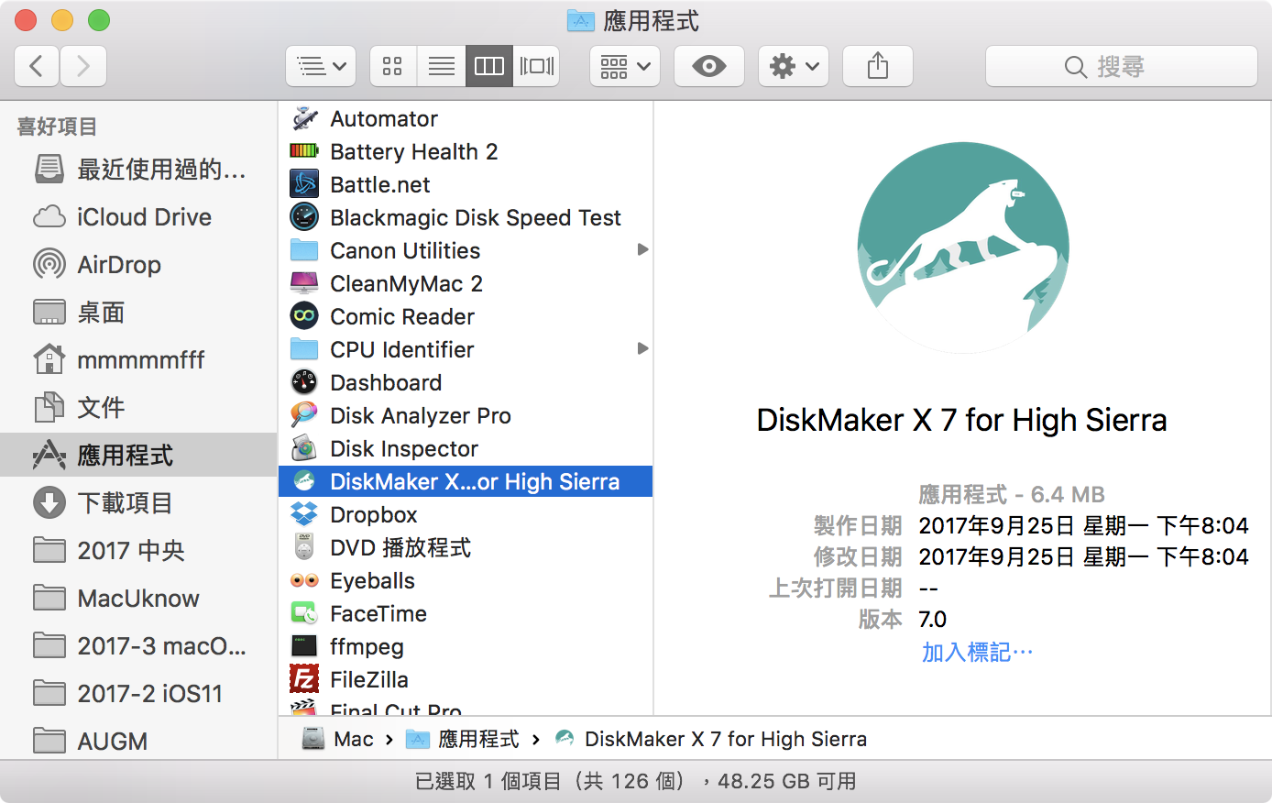Open the action gear menu
Image resolution: width=1272 pixels, height=803 pixels.
(x=794, y=66)
